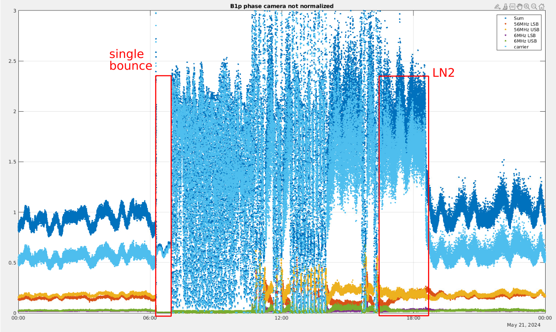The image size is (556, 332).
Task: Click the 'May 21, 2024' date label
Action: coord(523,325)
